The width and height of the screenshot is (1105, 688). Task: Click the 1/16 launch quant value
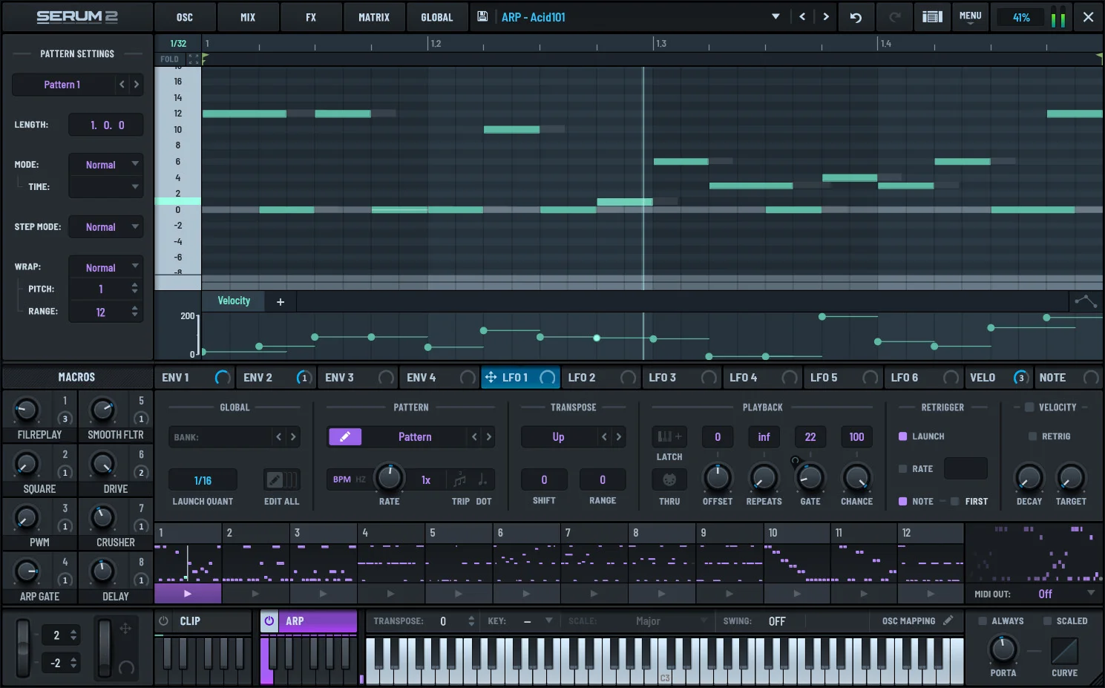pyautogui.click(x=203, y=480)
